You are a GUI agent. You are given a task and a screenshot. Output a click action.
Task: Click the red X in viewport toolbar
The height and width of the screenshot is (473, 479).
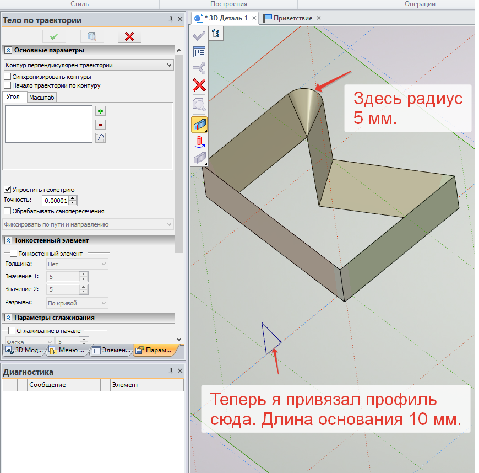pos(199,85)
